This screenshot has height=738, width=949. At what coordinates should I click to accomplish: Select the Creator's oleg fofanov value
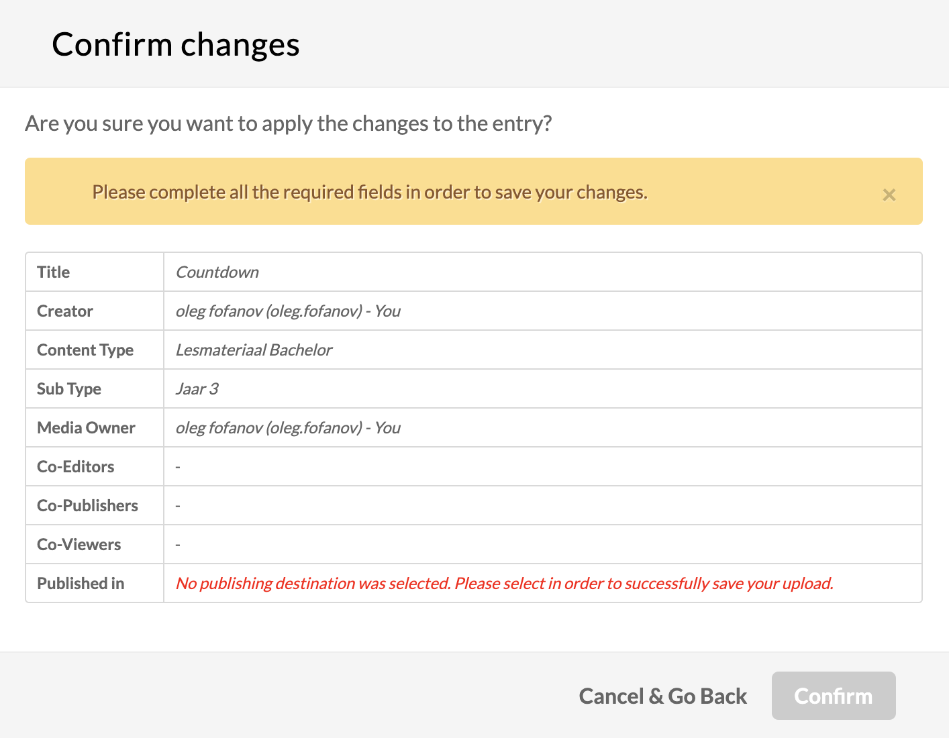[288, 311]
